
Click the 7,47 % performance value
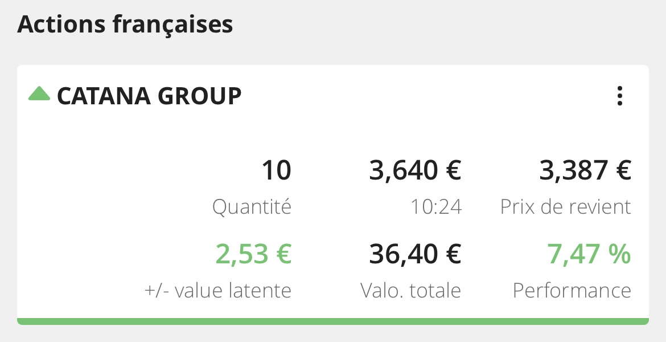[x=589, y=254]
